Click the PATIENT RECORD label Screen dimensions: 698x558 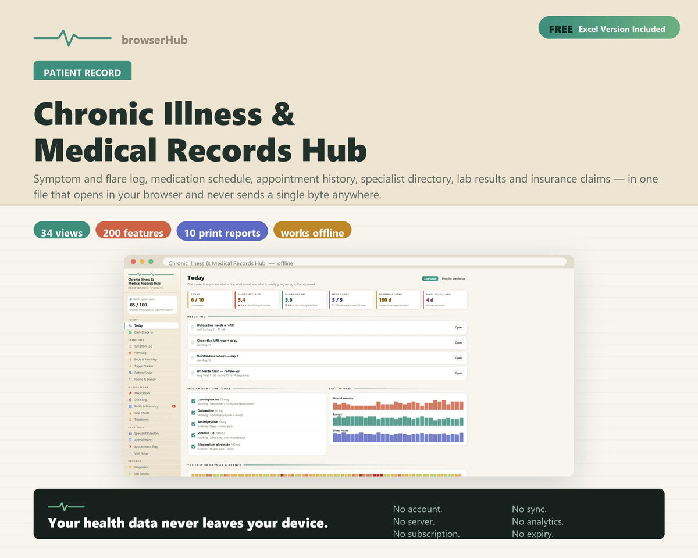83,71
